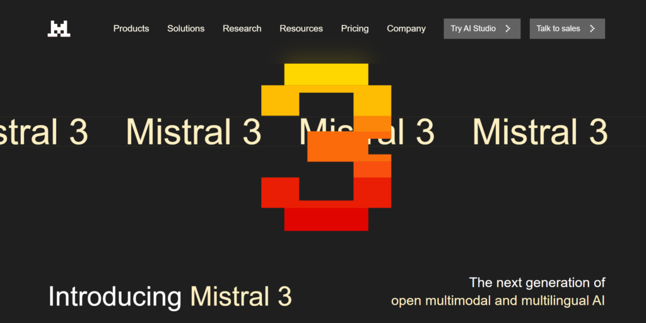Open the Company menu
The image size is (646, 323).
pyautogui.click(x=406, y=28)
